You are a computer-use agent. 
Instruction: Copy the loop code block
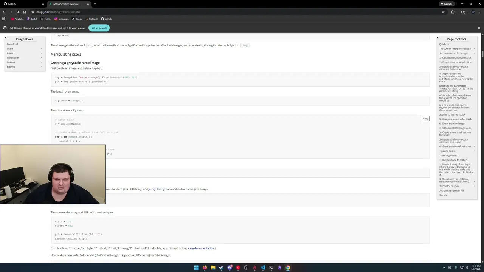click(425, 119)
